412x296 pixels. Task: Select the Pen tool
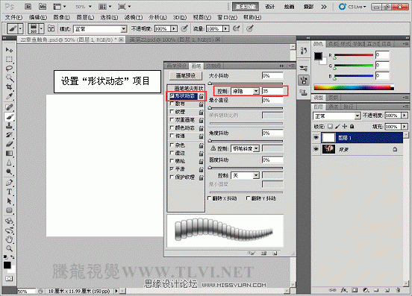9,183
